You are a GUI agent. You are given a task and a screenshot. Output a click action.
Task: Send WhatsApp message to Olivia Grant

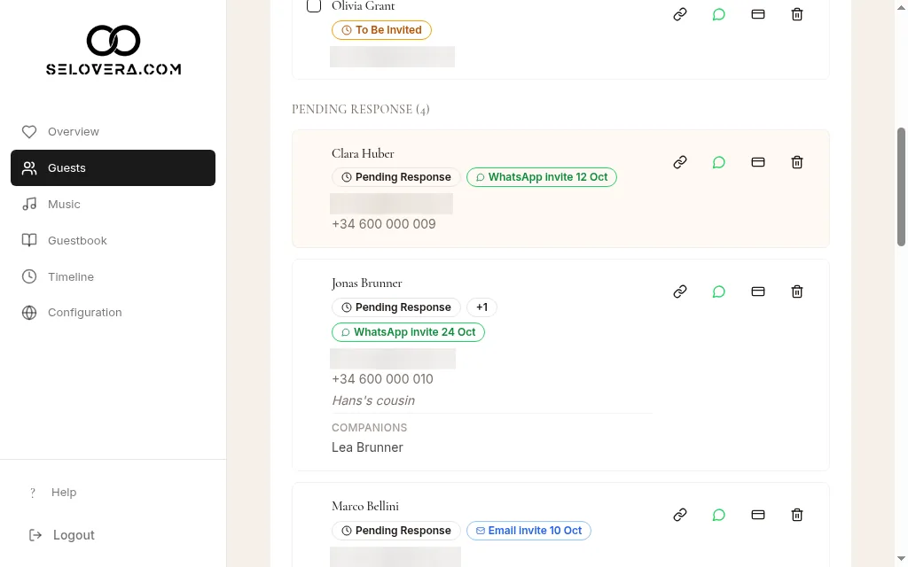pyautogui.click(x=718, y=14)
